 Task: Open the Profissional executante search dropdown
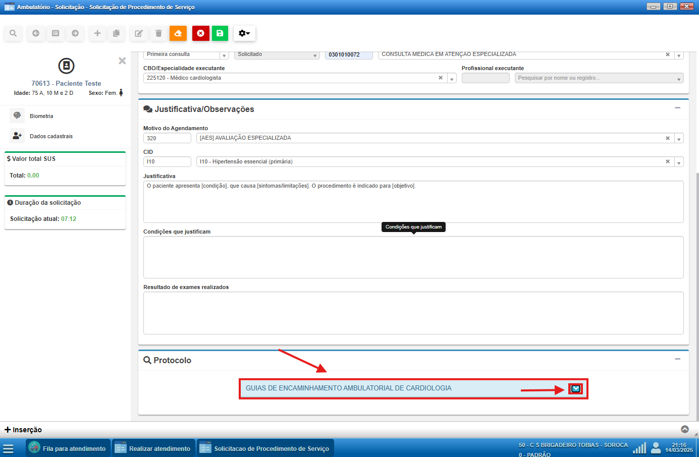click(679, 79)
